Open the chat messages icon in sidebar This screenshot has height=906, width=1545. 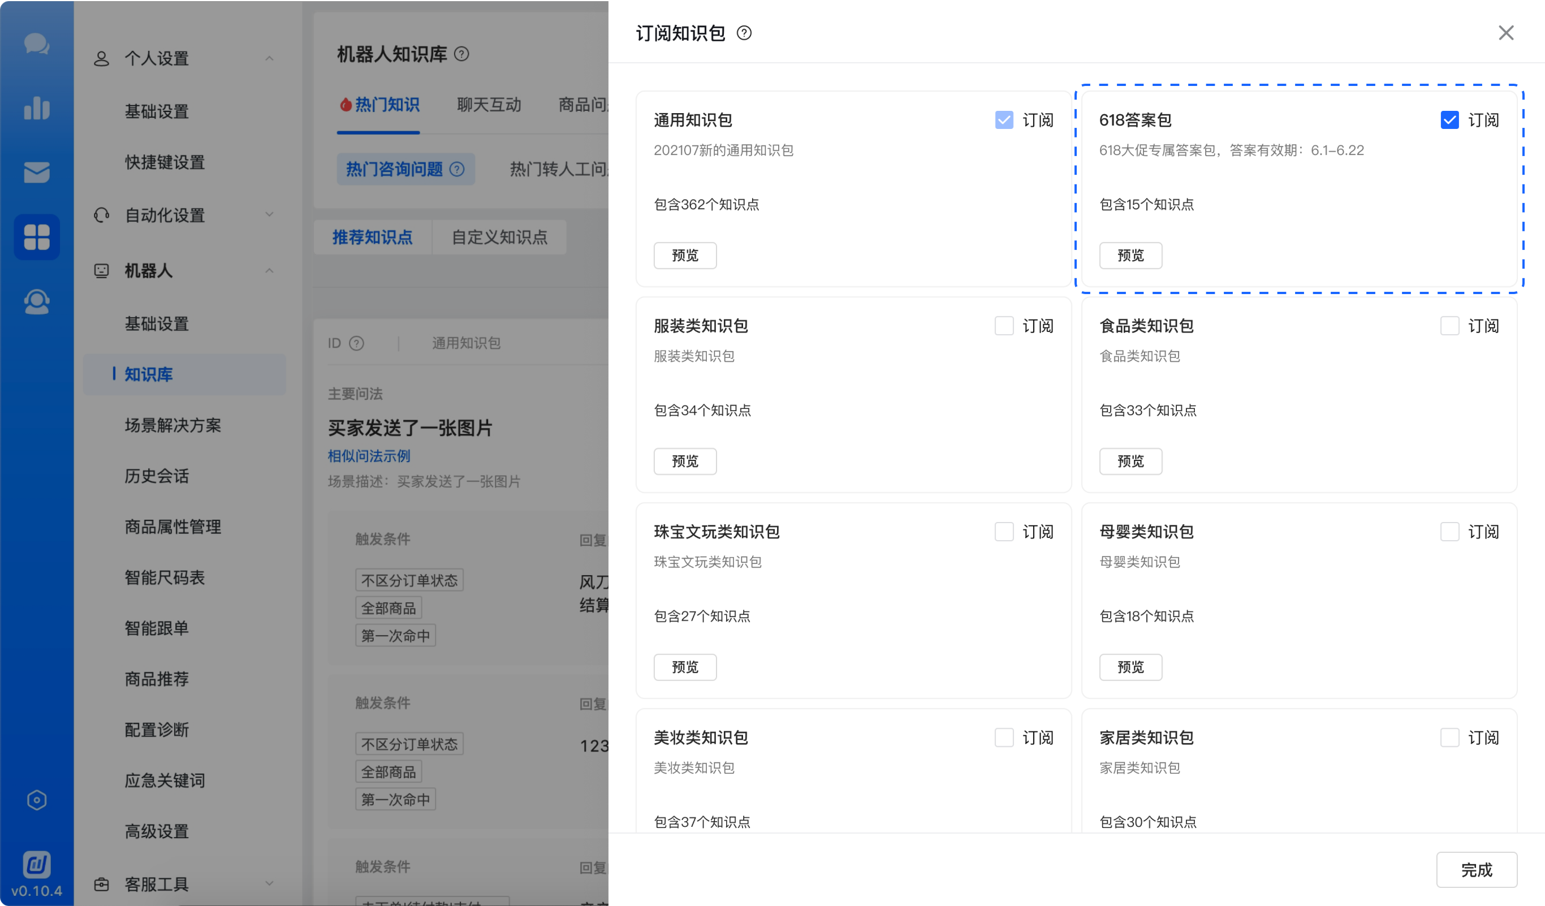tap(37, 44)
